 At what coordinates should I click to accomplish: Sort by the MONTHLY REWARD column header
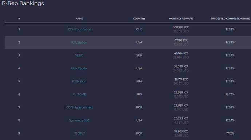181,18
